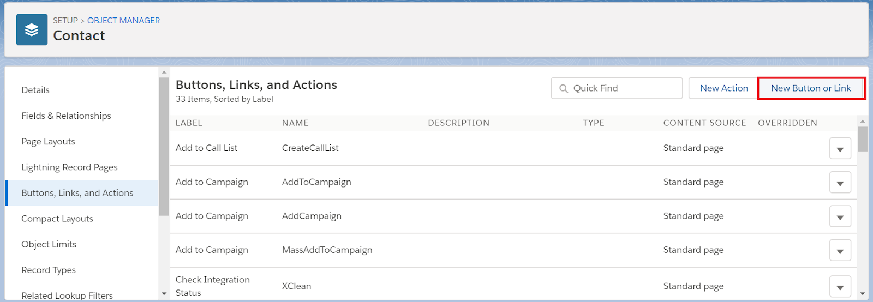Expand actions dropdown for AddToCampaign row
This screenshot has height=302, width=873.
(840, 183)
